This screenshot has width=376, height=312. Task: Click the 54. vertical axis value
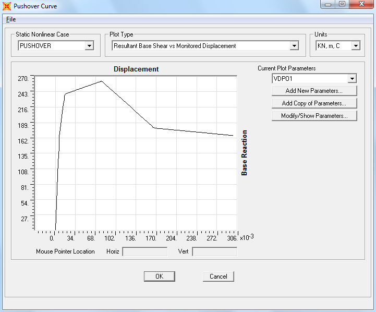(25, 203)
